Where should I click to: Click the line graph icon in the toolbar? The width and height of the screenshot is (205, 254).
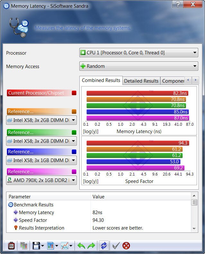[x=65, y=246]
